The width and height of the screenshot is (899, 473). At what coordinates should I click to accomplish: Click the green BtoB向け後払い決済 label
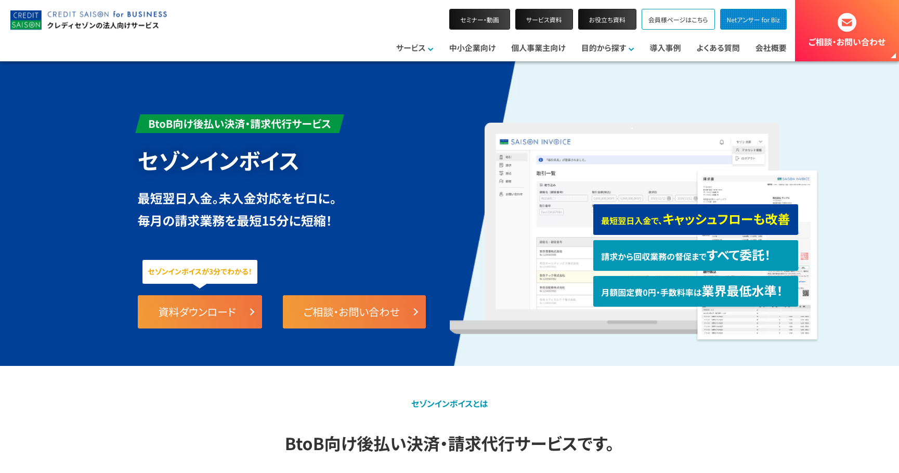(x=240, y=124)
